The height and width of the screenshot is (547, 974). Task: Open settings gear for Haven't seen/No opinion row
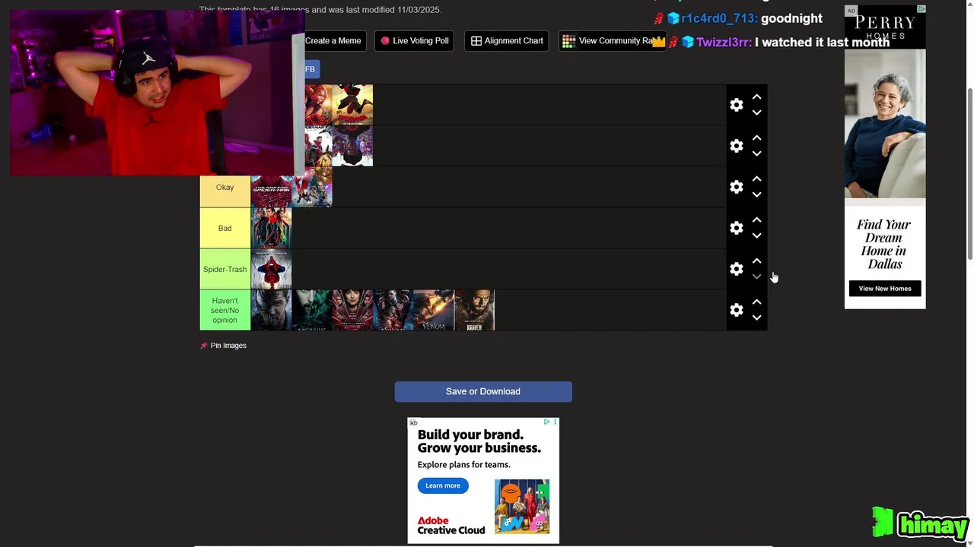click(736, 310)
